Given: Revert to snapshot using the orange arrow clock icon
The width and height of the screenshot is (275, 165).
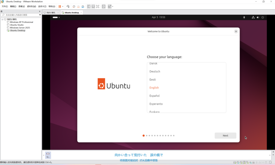Looking at the screenshot, I should point(78,6).
